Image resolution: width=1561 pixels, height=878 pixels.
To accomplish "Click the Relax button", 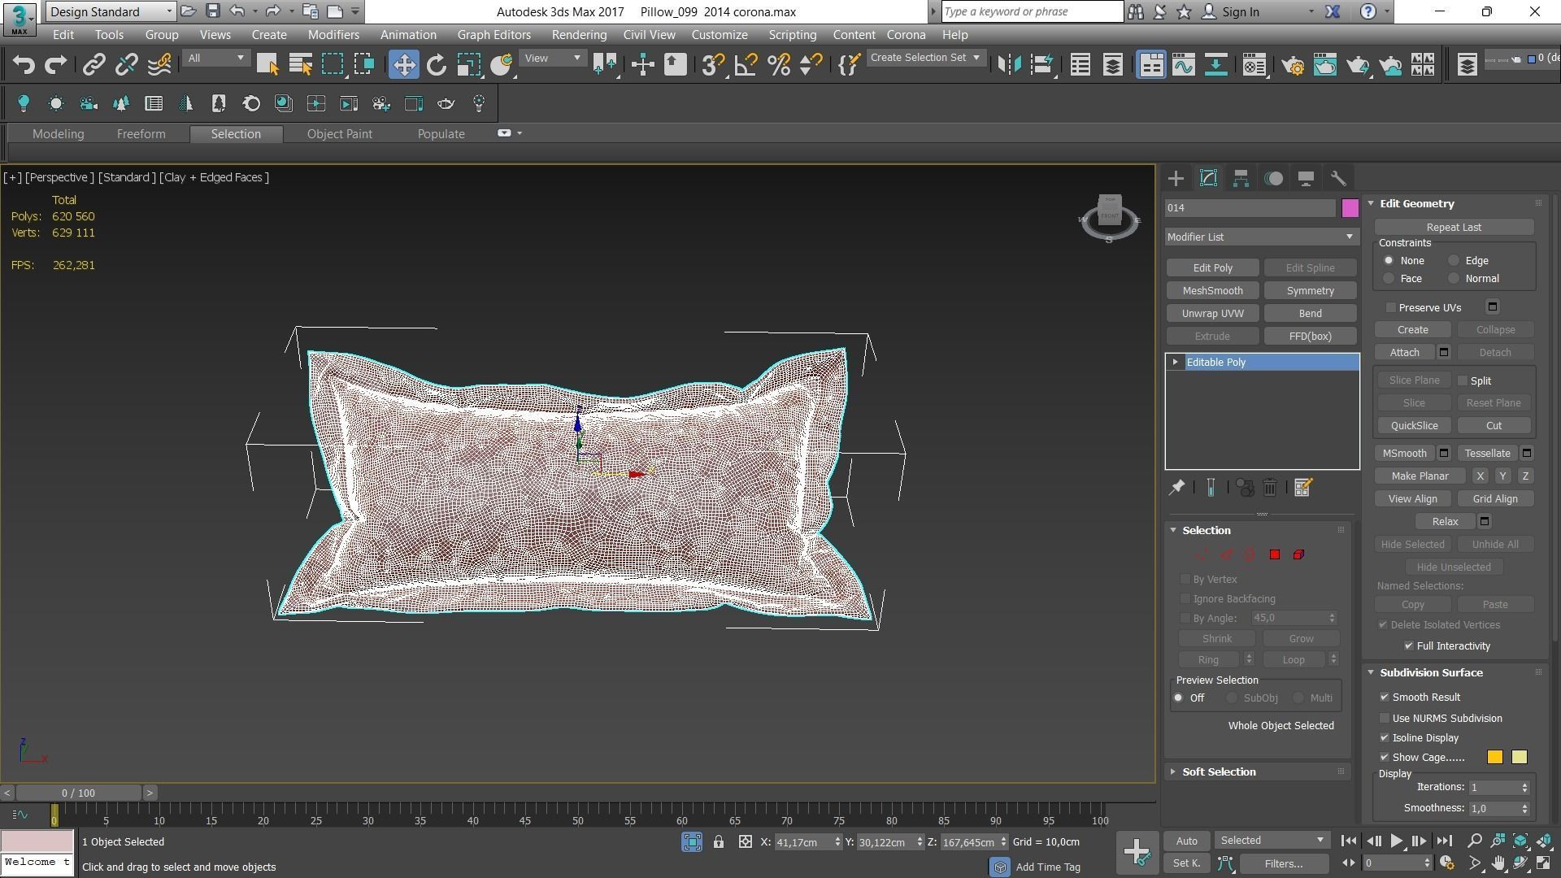I will pos(1445,521).
